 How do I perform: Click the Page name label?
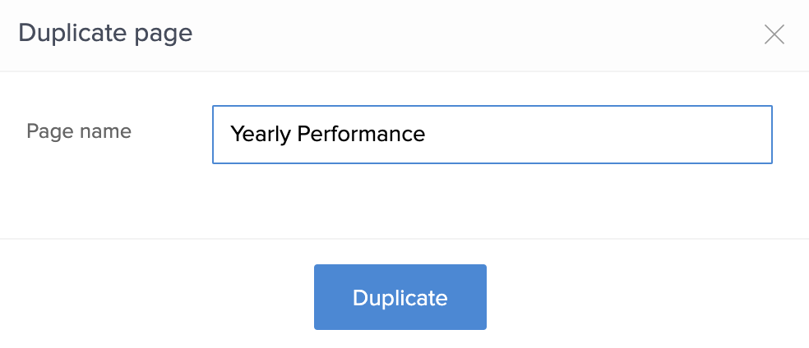79,131
